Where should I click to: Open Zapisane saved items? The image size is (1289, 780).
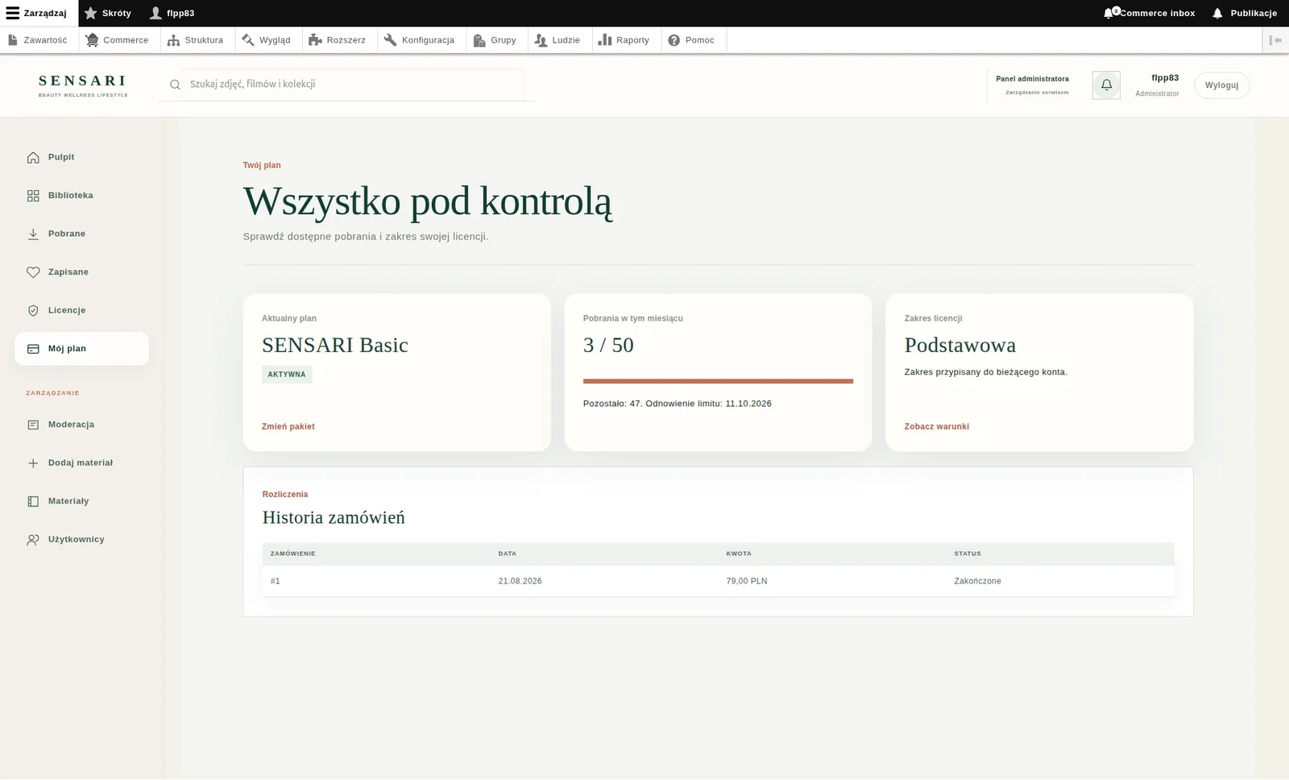[81, 272]
